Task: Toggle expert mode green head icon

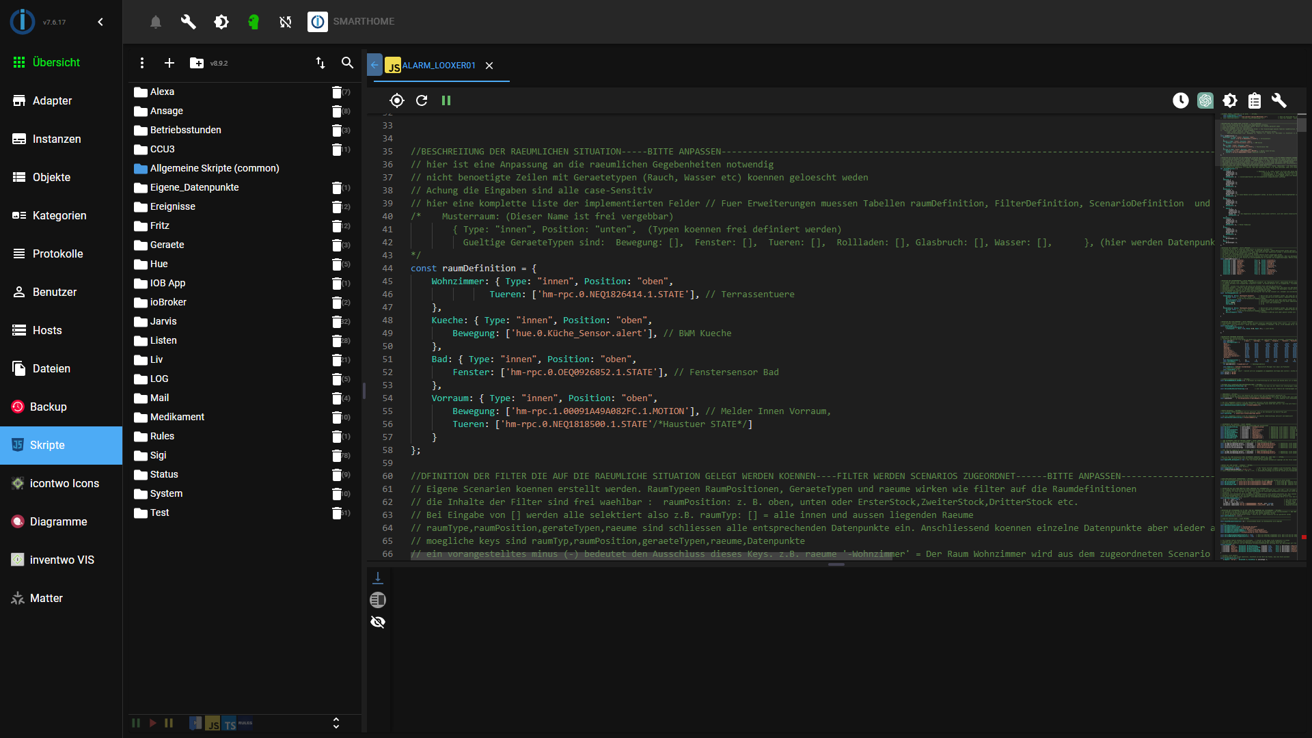Action: (254, 22)
